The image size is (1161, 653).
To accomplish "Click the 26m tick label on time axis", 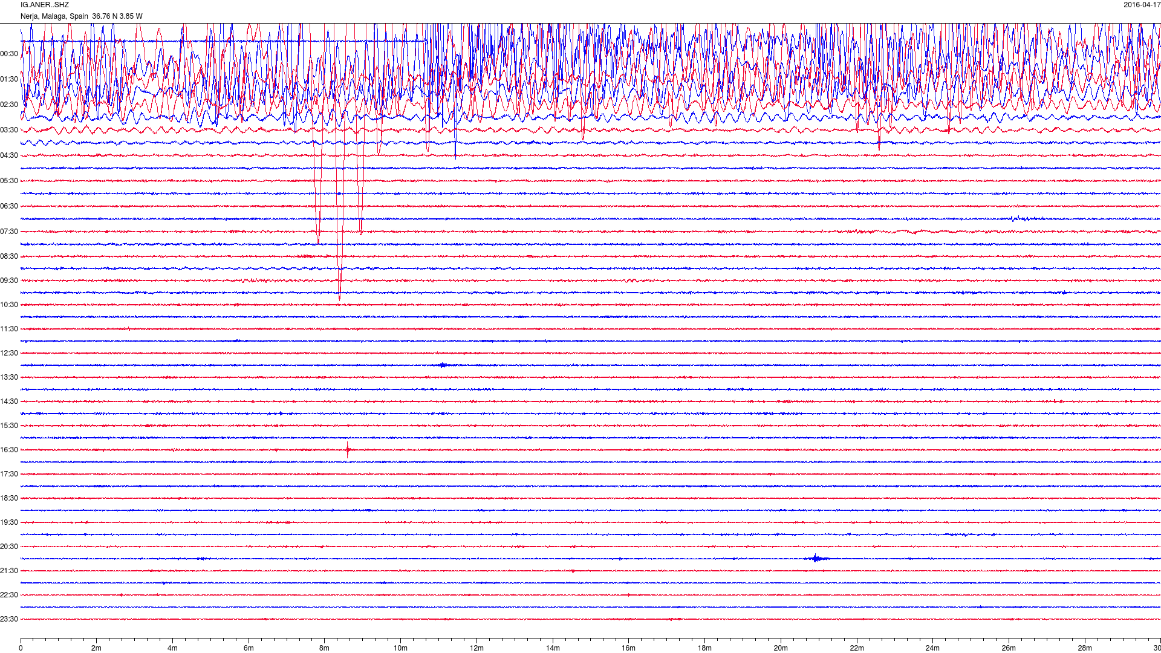I will coord(1009,648).
